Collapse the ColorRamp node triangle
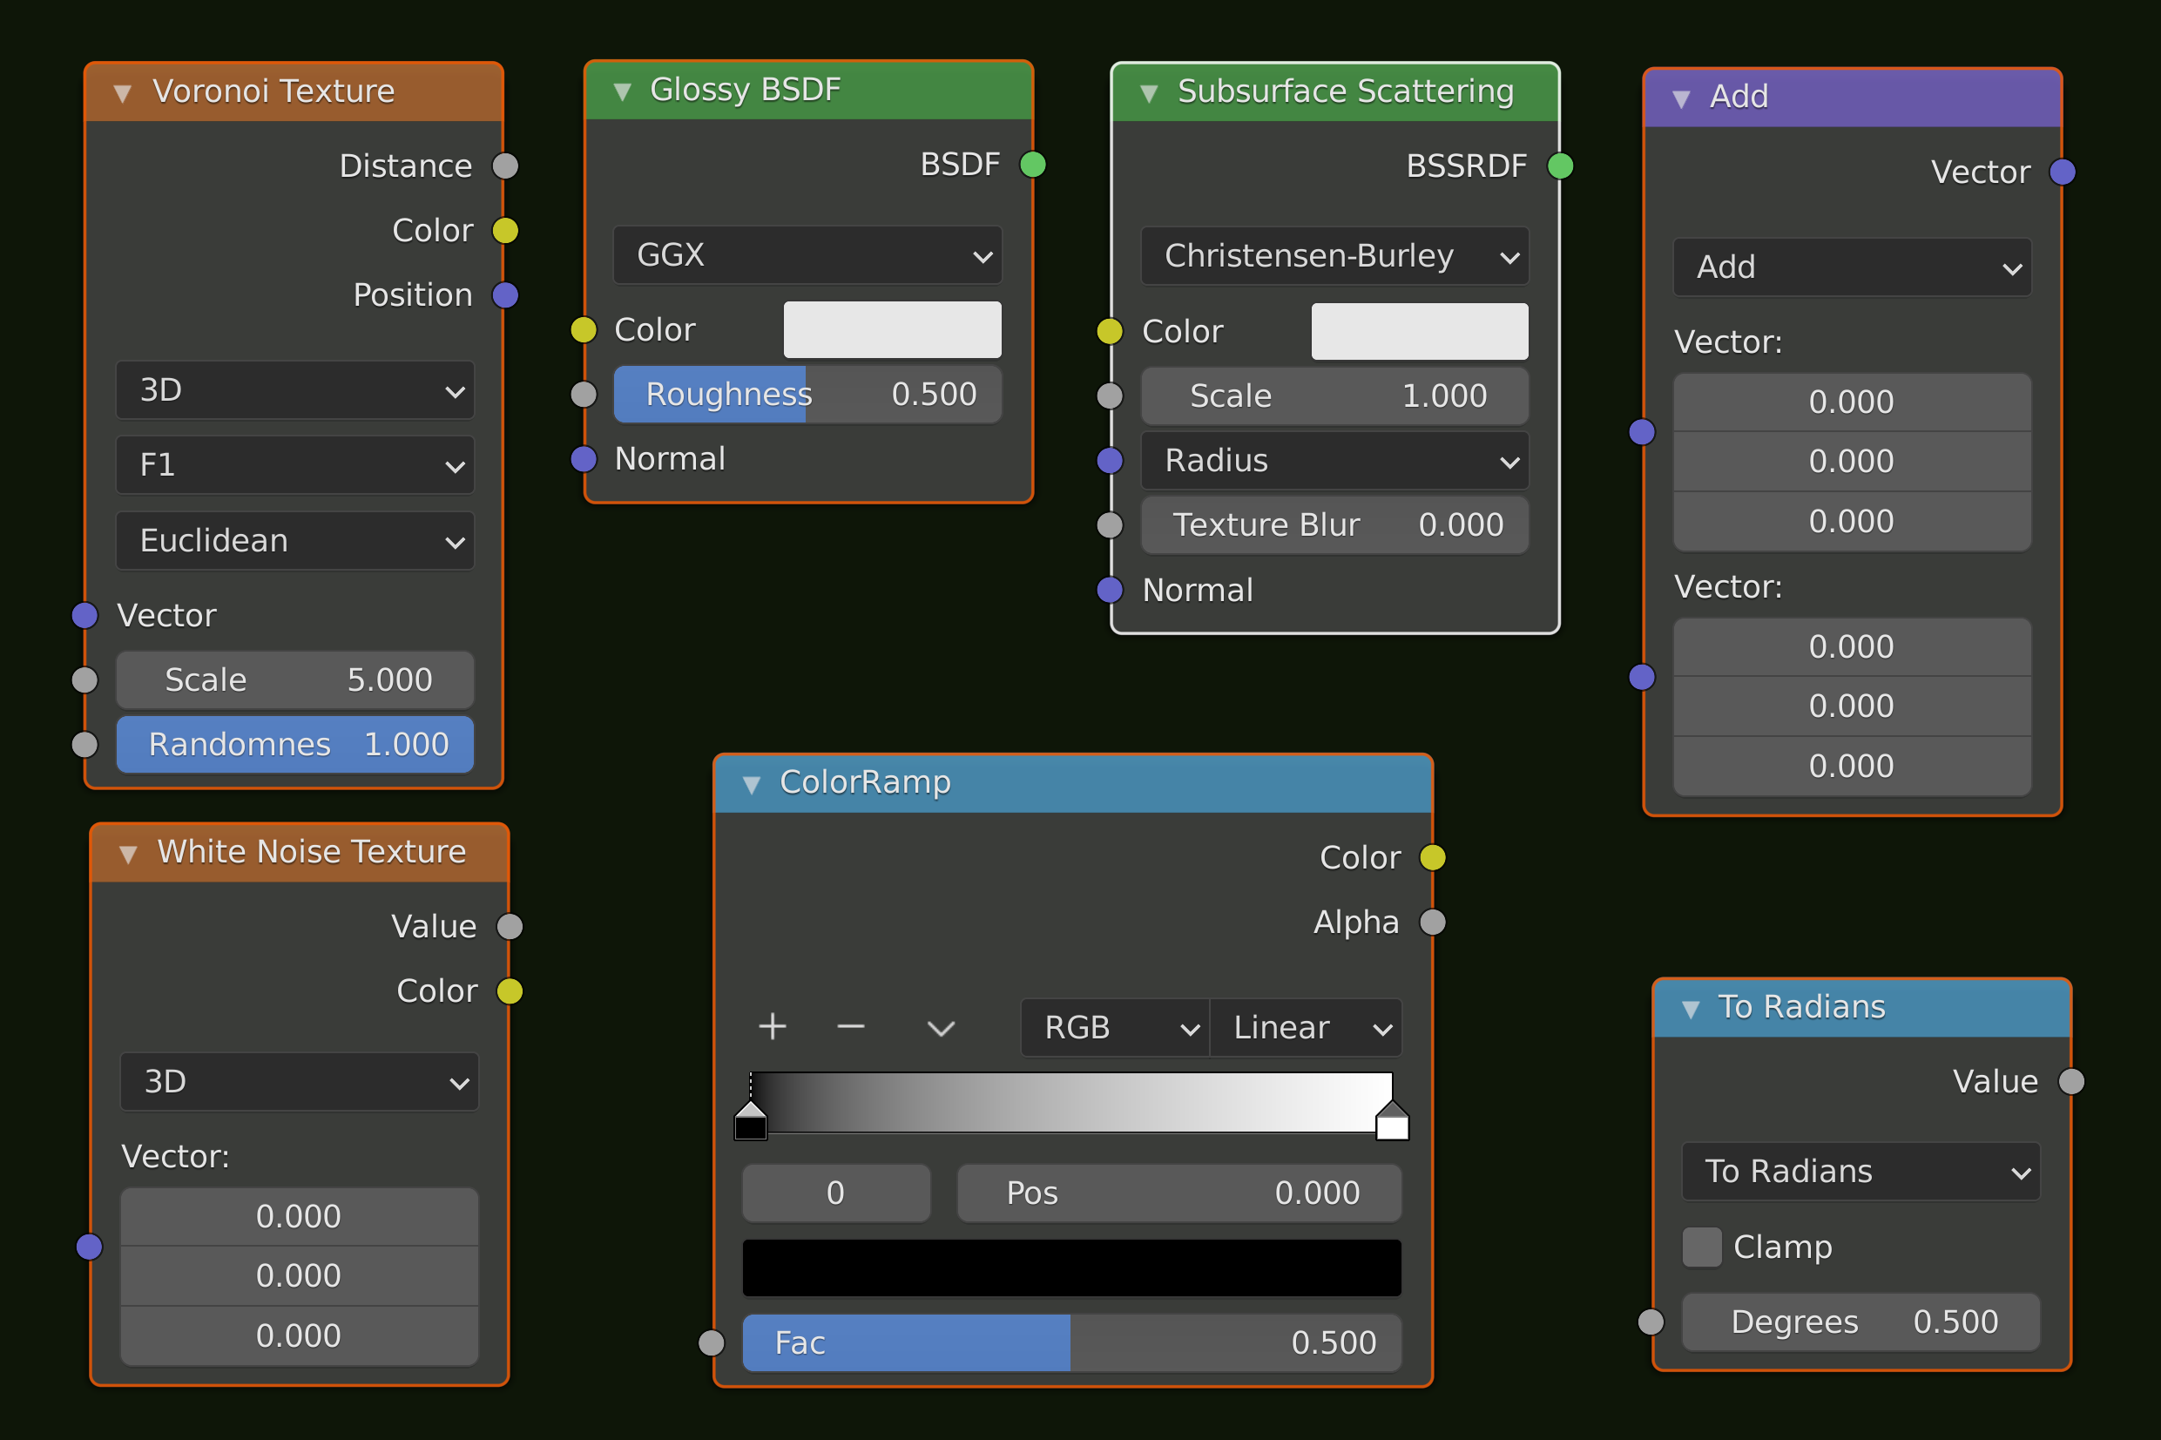 coord(751,784)
